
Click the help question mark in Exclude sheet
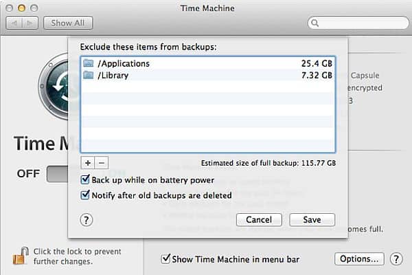tap(87, 219)
